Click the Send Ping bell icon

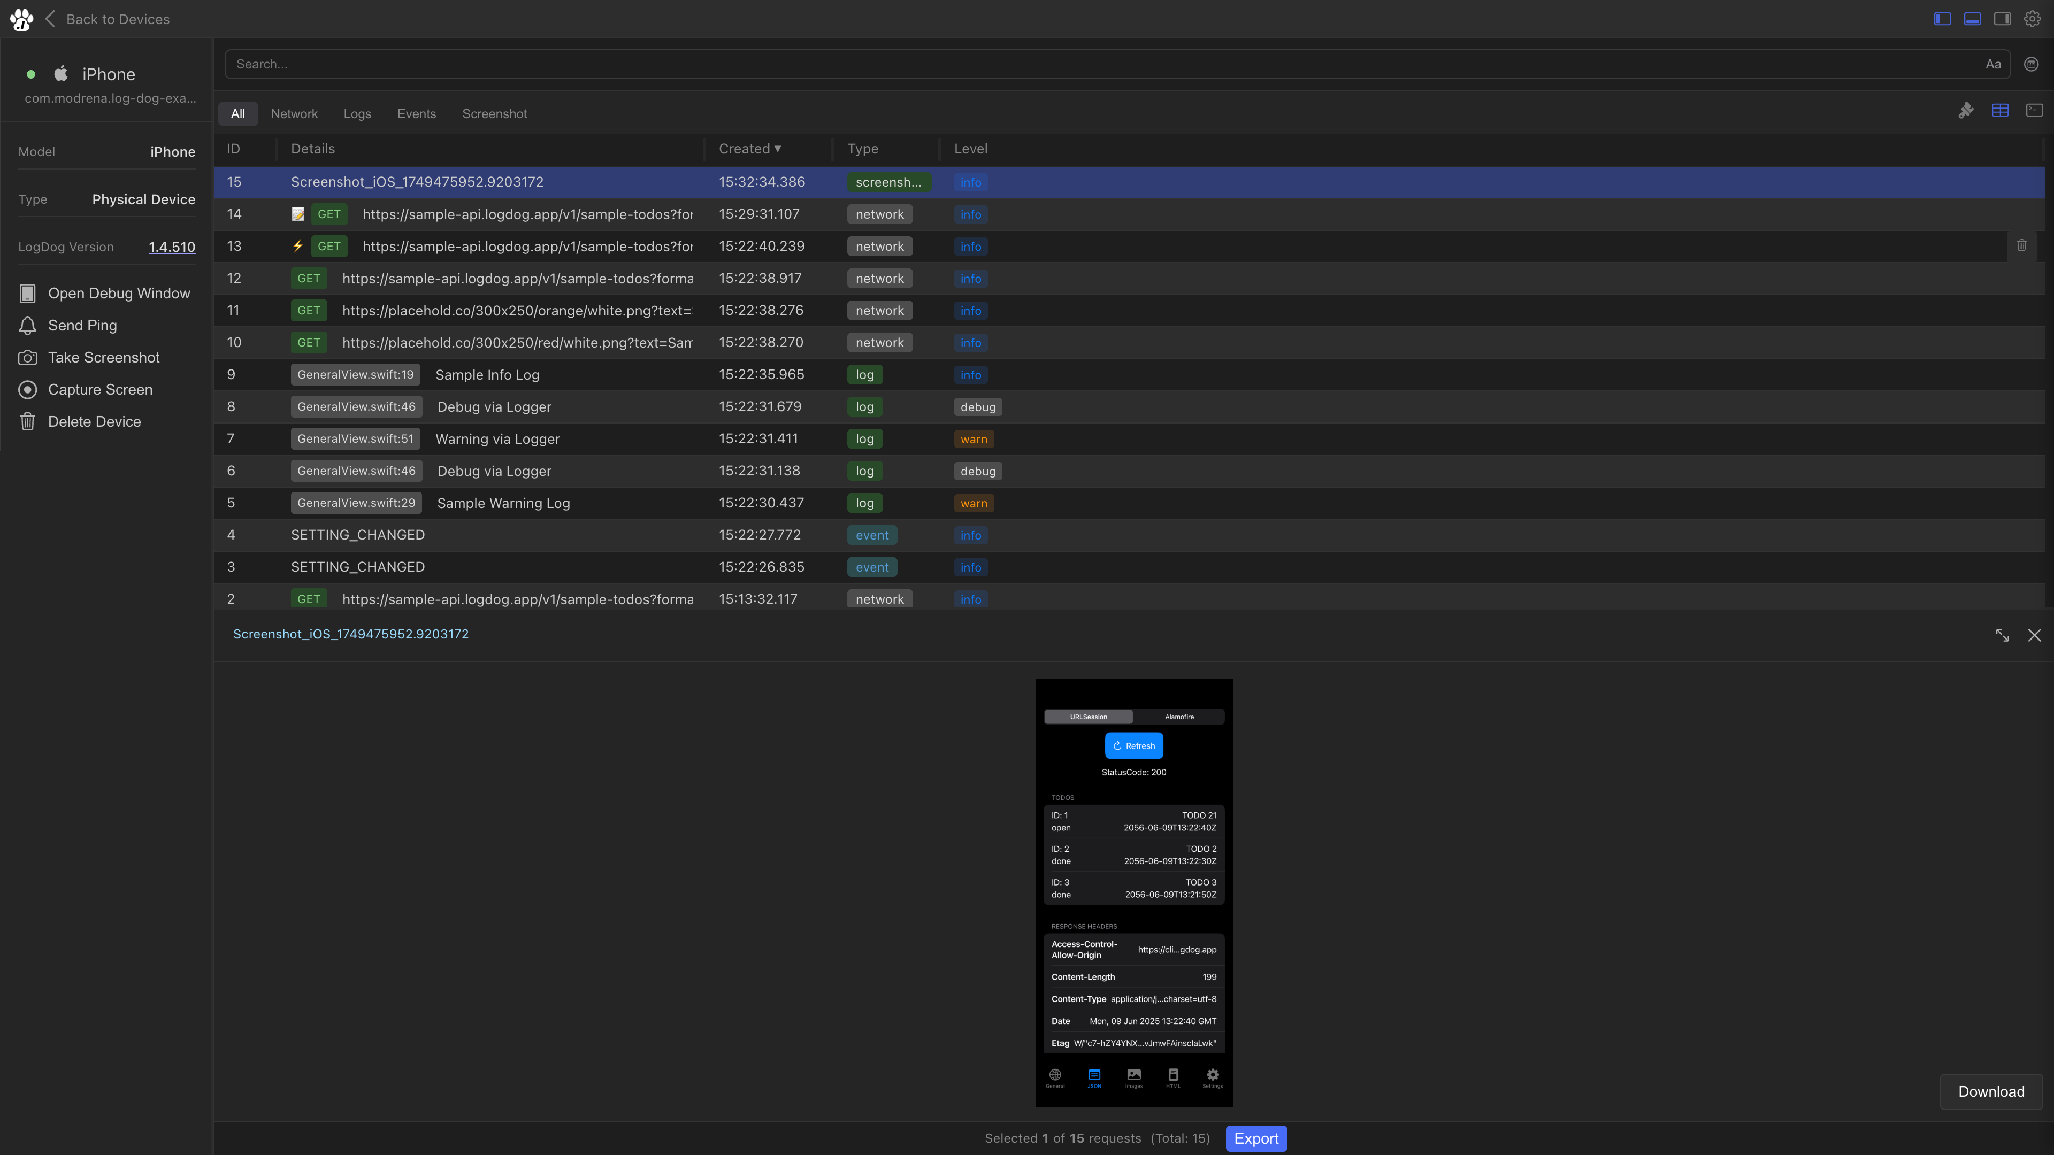click(28, 325)
